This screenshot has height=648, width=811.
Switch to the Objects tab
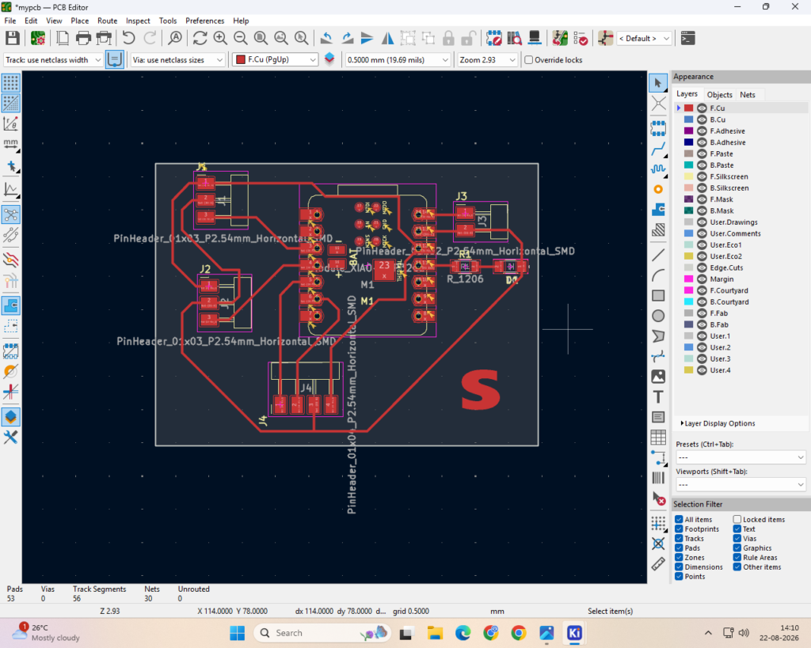719,95
